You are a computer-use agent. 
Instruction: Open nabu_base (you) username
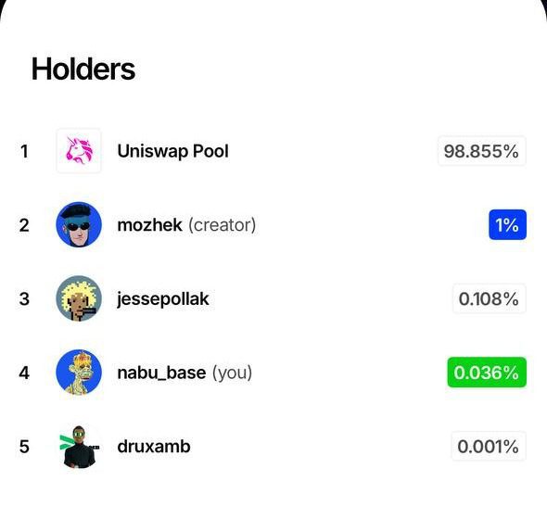pos(184,373)
